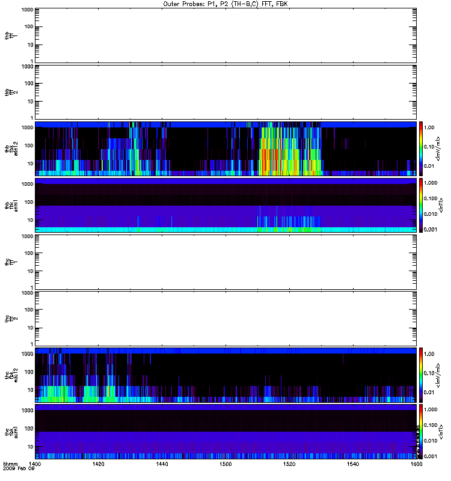Click the plot title 'Outer Probes: P1, P2 (TH-B,C) FFT, FBK'

(x=226, y=4)
